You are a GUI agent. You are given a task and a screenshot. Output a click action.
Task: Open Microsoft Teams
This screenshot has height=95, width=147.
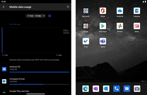(x=103, y=41)
